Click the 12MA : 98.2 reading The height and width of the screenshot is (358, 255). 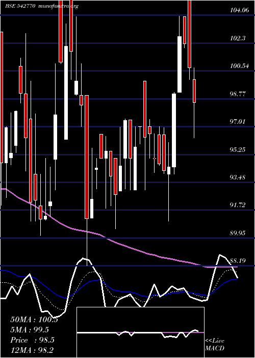32,350
